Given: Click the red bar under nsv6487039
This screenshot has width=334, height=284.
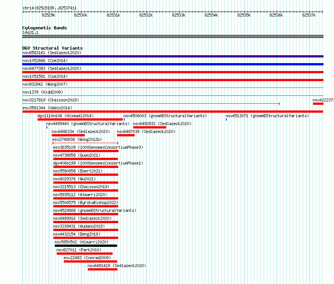Looking at the screenshot, I should 126,135.
